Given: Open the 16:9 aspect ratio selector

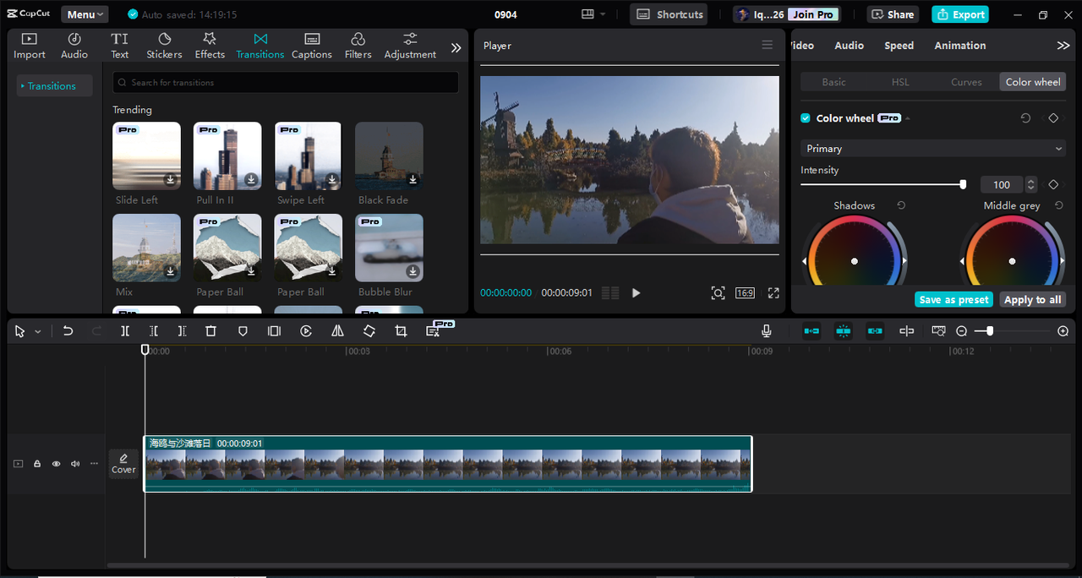Looking at the screenshot, I should [x=745, y=293].
